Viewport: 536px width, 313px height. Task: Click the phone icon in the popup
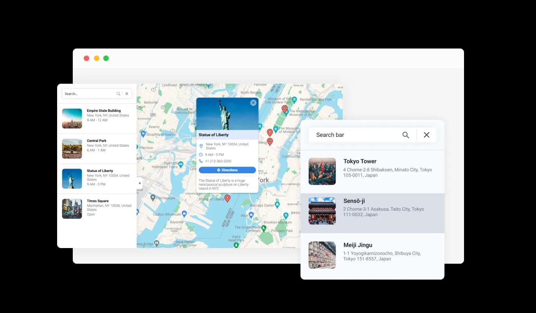point(201,161)
